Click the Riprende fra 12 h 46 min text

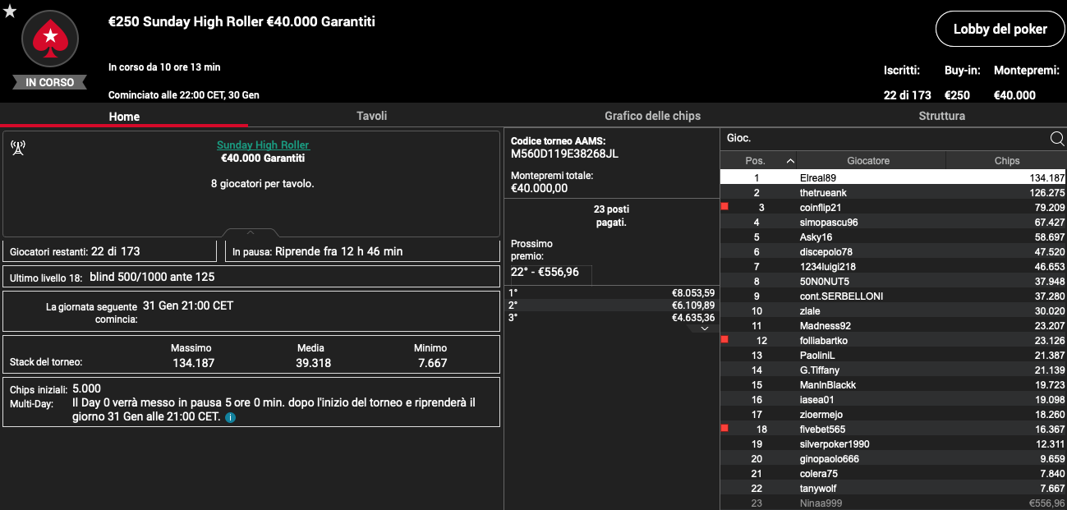[339, 251]
